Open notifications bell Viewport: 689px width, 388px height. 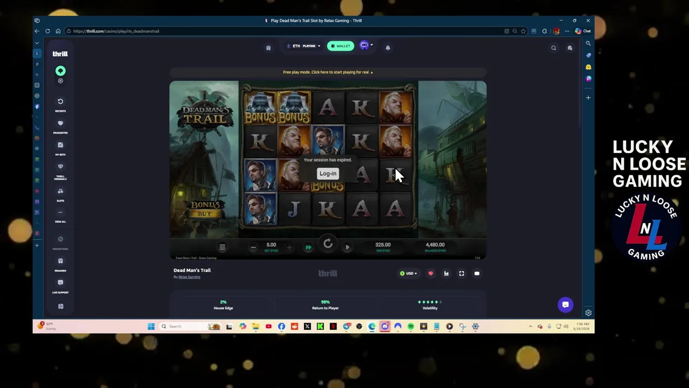[388, 47]
